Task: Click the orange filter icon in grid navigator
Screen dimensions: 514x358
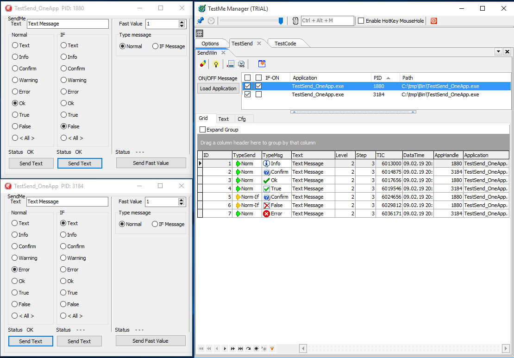Action: click(272, 348)
